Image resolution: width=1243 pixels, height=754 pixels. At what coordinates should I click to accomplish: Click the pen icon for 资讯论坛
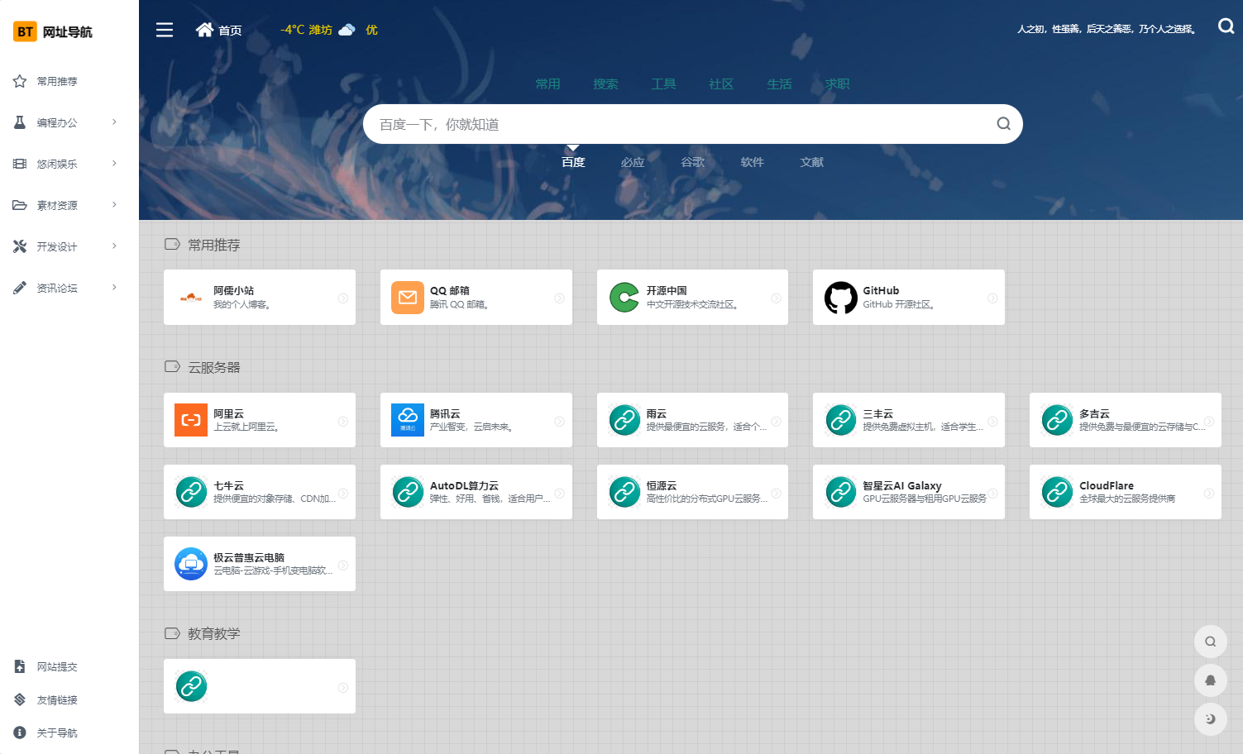point(20,288)
